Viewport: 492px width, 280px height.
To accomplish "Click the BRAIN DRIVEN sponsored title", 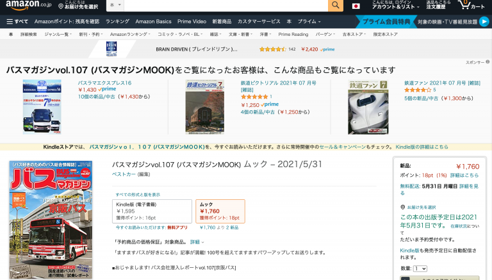I will tap(197, 49).
